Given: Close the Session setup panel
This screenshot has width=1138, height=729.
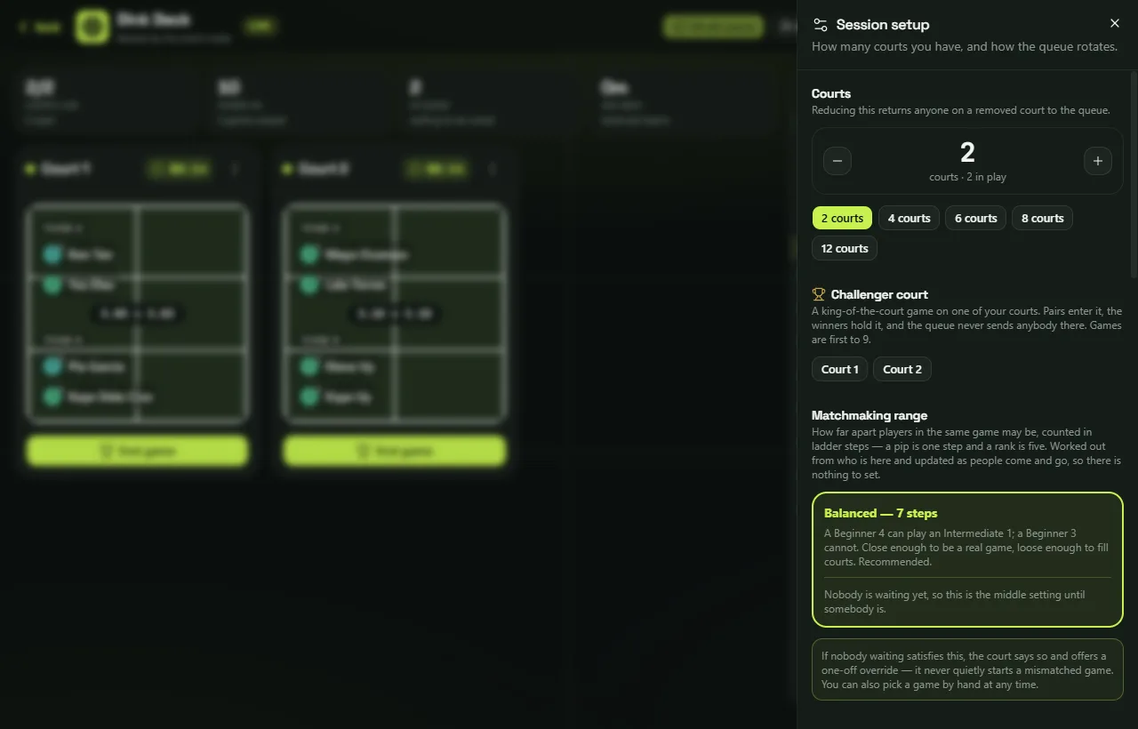Looking at the screenshot, I should point(1115,24).
